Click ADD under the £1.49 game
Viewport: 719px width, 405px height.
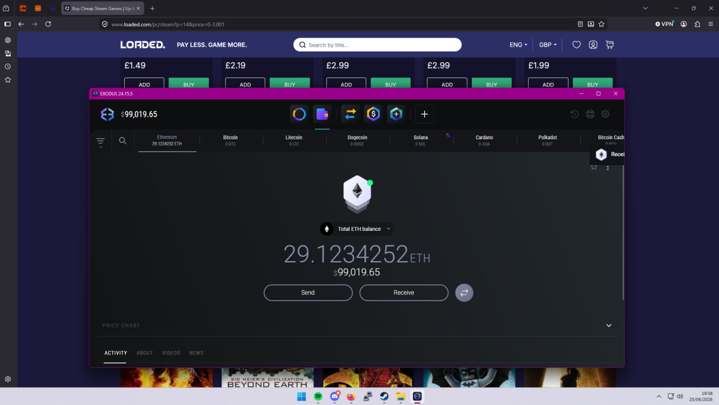[144, 83]
